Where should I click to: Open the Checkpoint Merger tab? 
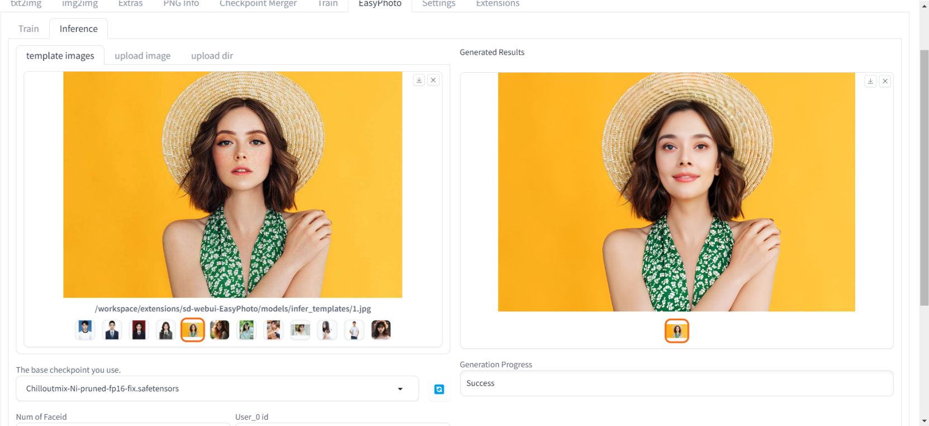[258, 4]
